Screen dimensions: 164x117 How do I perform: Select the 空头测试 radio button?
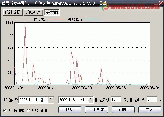28,111
